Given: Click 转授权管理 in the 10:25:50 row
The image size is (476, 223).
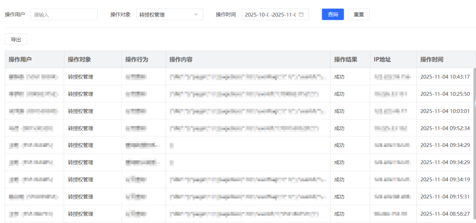Looking at the screenshot, I should click(x=81, y=94).
